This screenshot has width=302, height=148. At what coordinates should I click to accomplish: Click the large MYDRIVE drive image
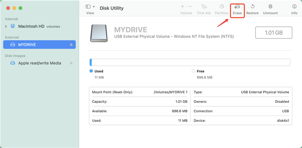pos(99,33)
